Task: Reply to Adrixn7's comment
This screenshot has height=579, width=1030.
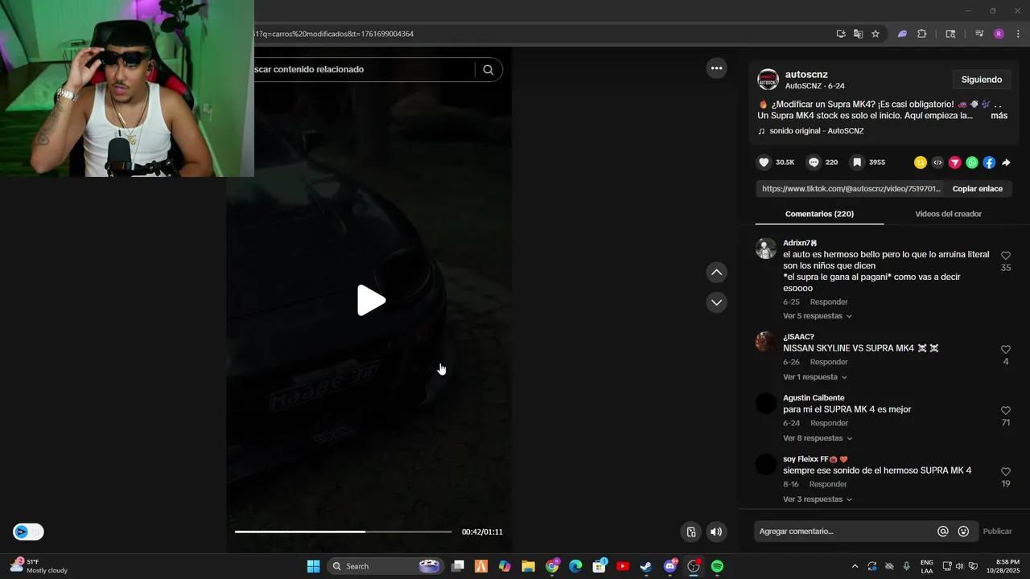Action: tap(829, 302)
